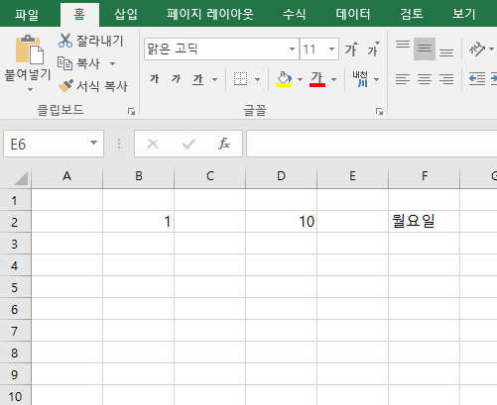Image resolution: width=497 pixels, height=405 pixels.
Task: Center text horizontally
Action: point(425,79)
